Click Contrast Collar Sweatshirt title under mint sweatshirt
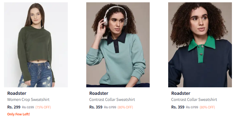This screenshot has height=120, width=240. tap(112, 99)
